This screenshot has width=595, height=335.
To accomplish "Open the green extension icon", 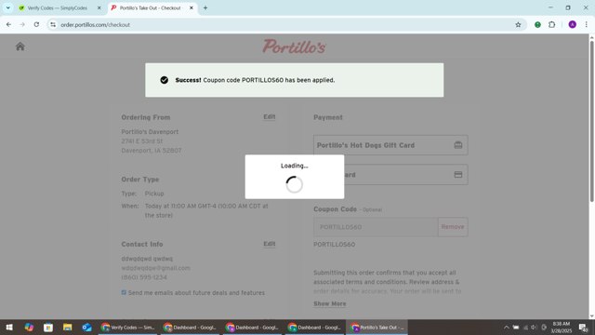I will click(x=537, y=25).
